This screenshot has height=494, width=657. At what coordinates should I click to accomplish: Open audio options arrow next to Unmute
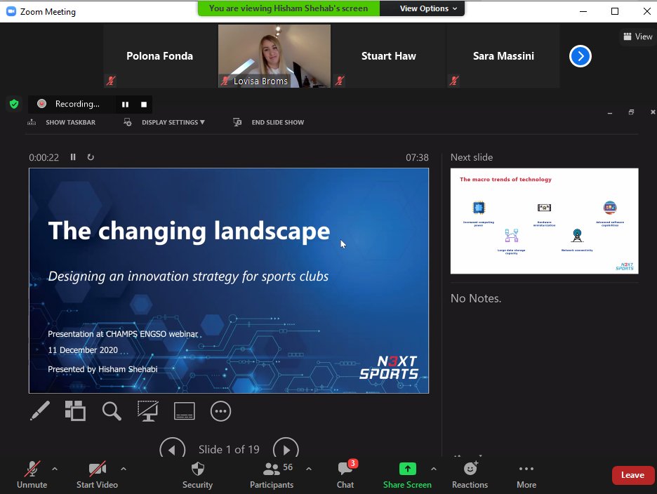point(55,469)
